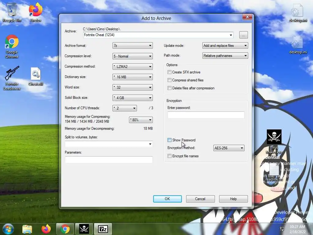The width and height of the screenshot is (313, 235).
Task: Open archive name history dropdown arrow
Action: tap(231, 35)
